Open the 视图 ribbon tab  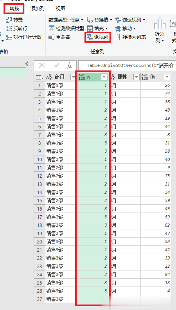click(61, 9)
